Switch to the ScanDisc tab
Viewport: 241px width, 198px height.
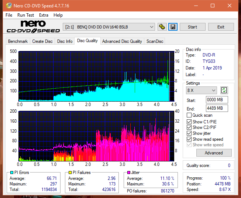155,41
